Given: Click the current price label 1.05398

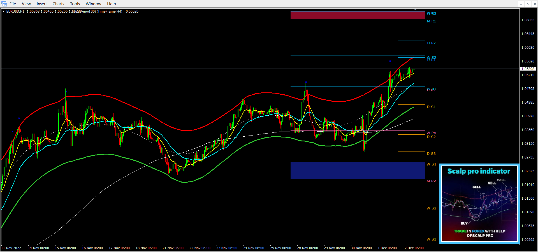Looking at the screenshot, I should click(x=528, y=69).
